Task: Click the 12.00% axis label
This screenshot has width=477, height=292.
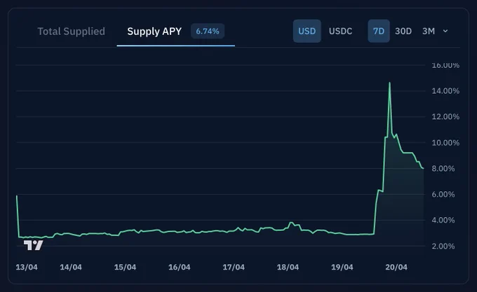Action: [x=445, y=116]
